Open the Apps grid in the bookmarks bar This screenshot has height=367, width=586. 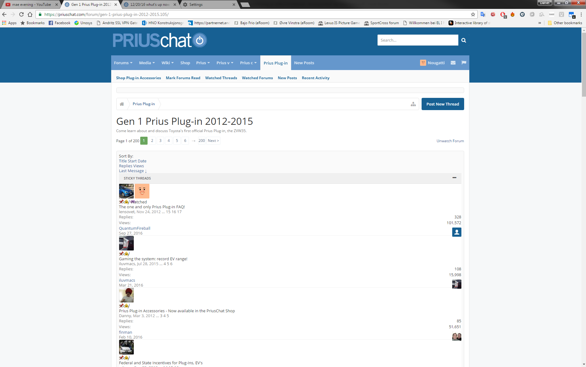9,23
